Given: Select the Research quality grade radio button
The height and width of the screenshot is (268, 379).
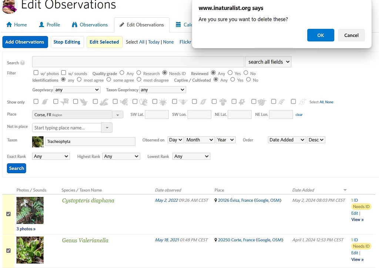Looking at the screenshot, I should pos(139,73).
